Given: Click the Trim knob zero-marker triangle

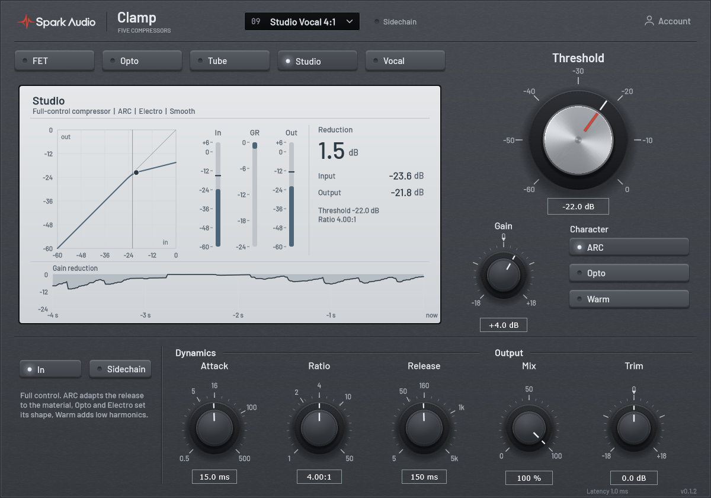Looking at the screenshot, I should pos(634,392).
